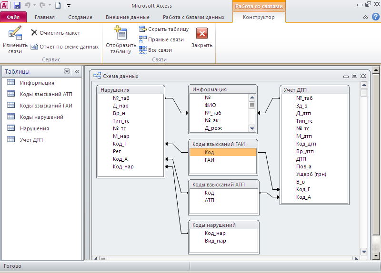This screenshot has height=273, width=381.
Task: Click the Скрыть таблицу icon
Action: pos(142,29)
